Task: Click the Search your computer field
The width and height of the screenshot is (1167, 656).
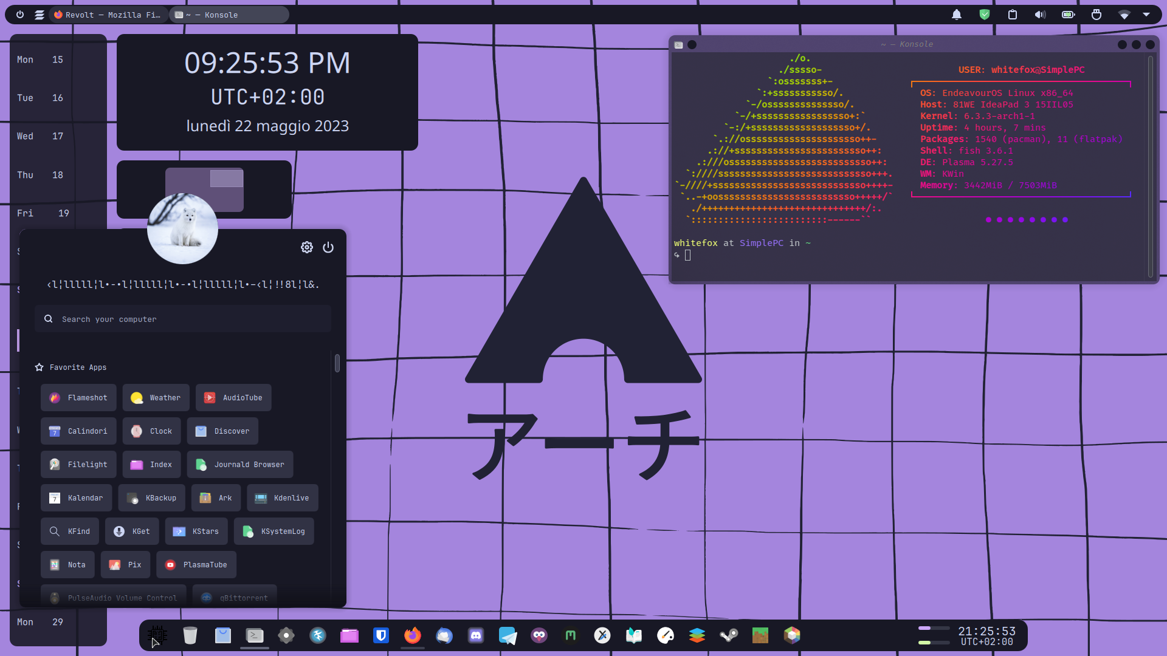Action: pos(182,319)
